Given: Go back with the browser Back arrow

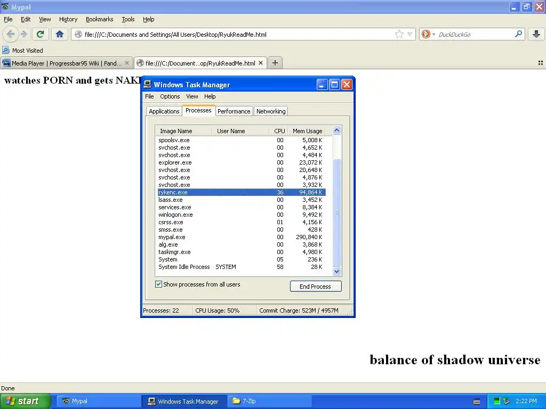Looking at the screenshot, I should coord(11,34).
